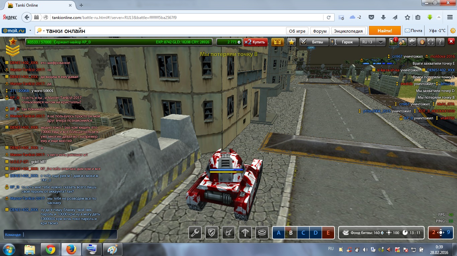This screenshot has height=256, width=457.
Task: Click control point C indicator
Action: point(303,233)
